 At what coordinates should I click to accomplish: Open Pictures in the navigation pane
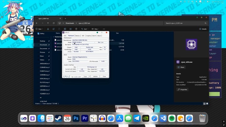click(42, 52)
